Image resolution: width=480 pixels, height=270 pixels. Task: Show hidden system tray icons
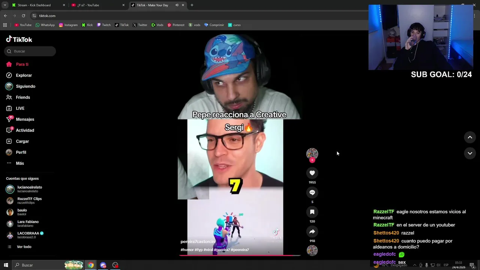[414, 265]
